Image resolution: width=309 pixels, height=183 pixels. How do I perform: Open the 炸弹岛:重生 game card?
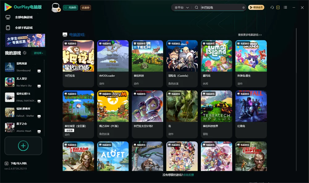coord(251,64)
